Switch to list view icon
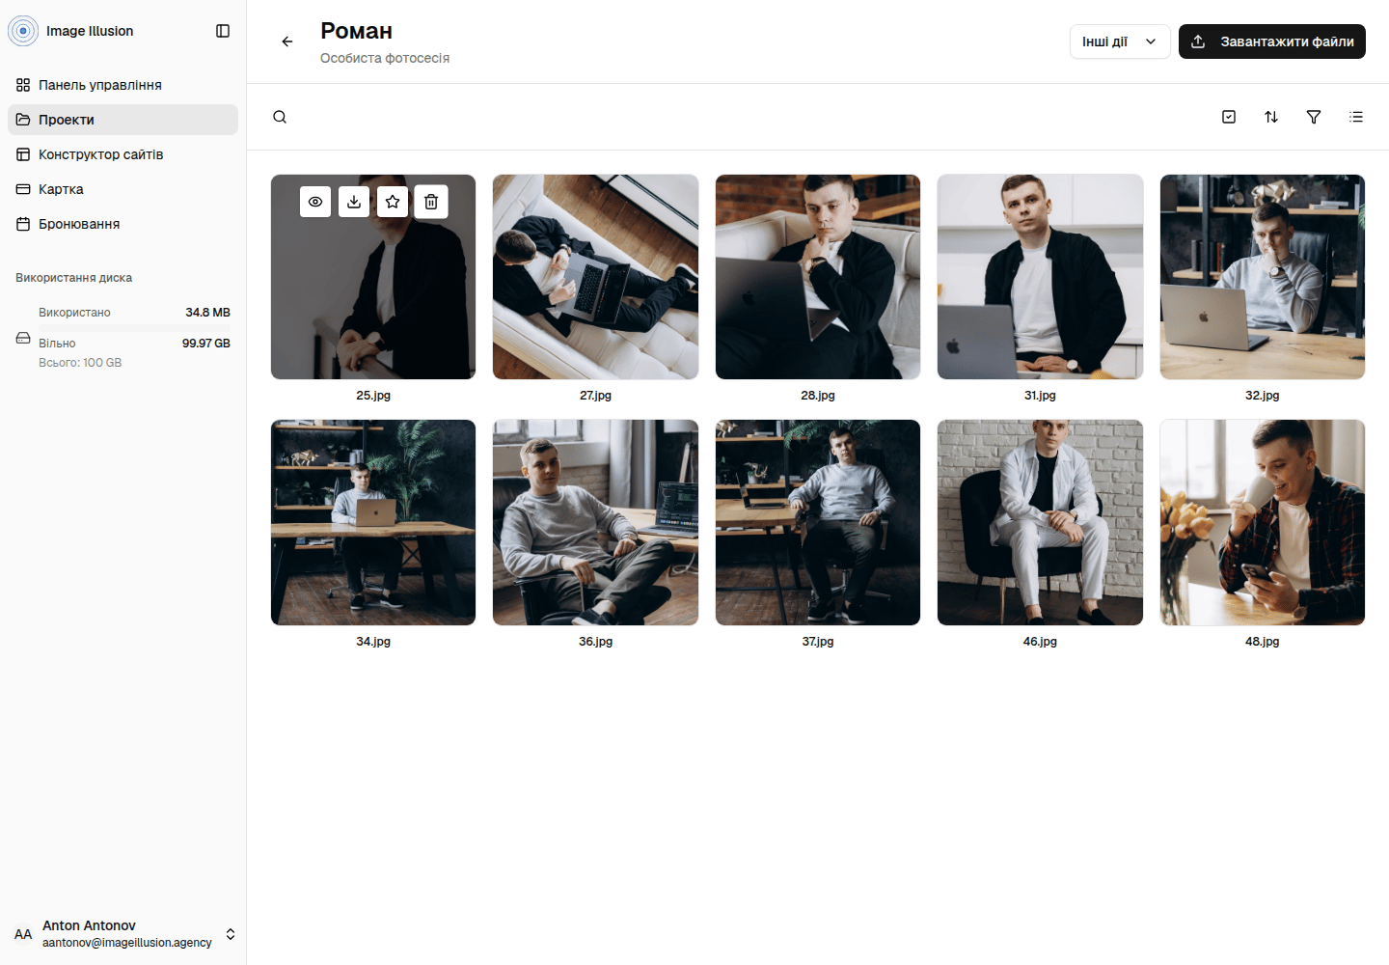This screenshot has width=1389, height=965. (x=1356, y=117)
